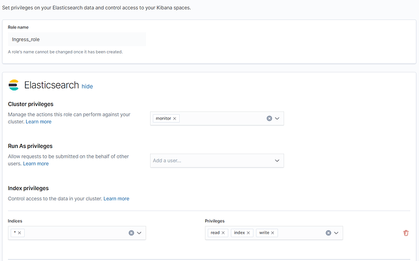
Task: Remove the index privilege tag
Action: pyautogui.click(x=248, y=232)
